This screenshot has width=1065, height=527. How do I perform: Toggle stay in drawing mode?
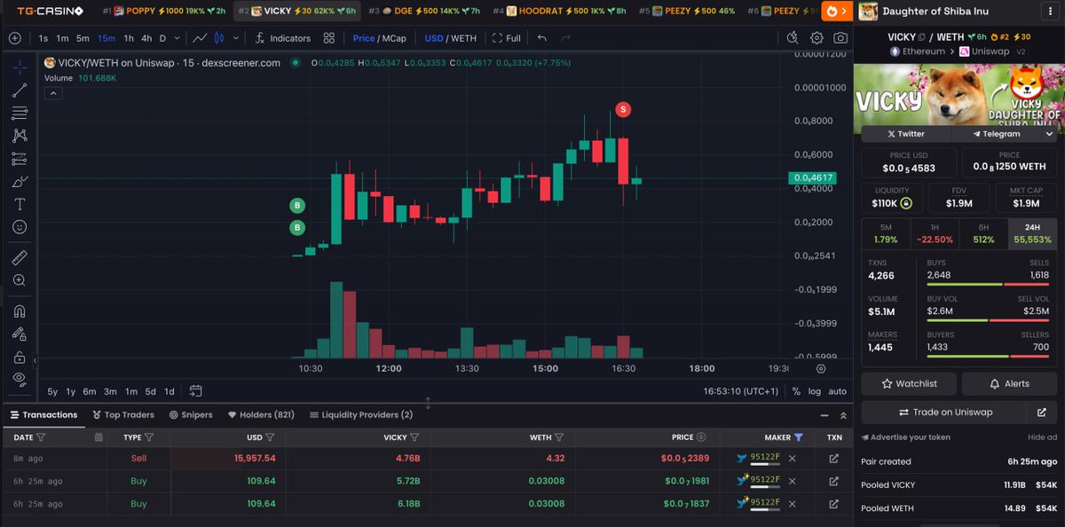[x=20, y=334]
